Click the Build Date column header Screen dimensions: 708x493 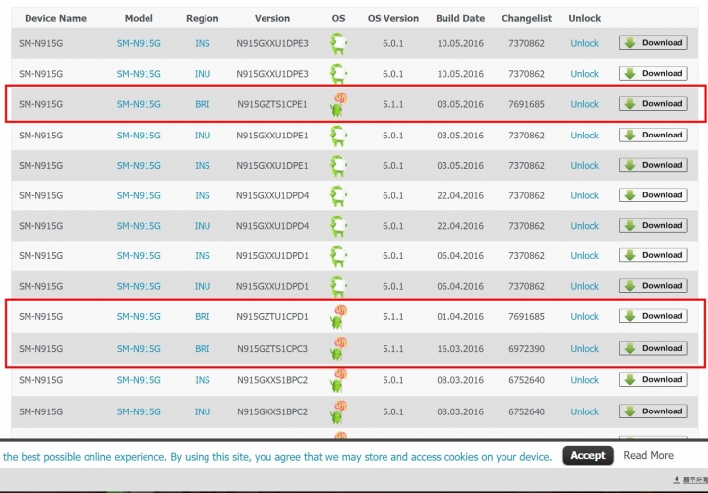coord(460,19)
